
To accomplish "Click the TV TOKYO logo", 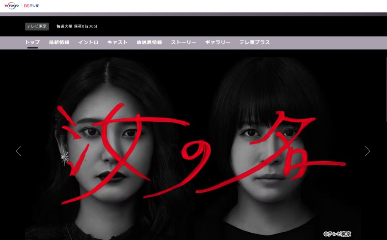I will click(x=11, y=6).
